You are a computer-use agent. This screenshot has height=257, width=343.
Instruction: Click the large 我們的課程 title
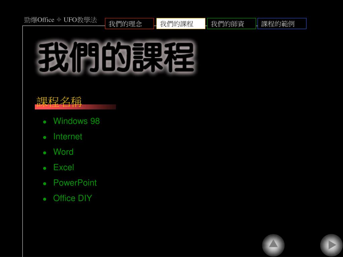(116, 58)
